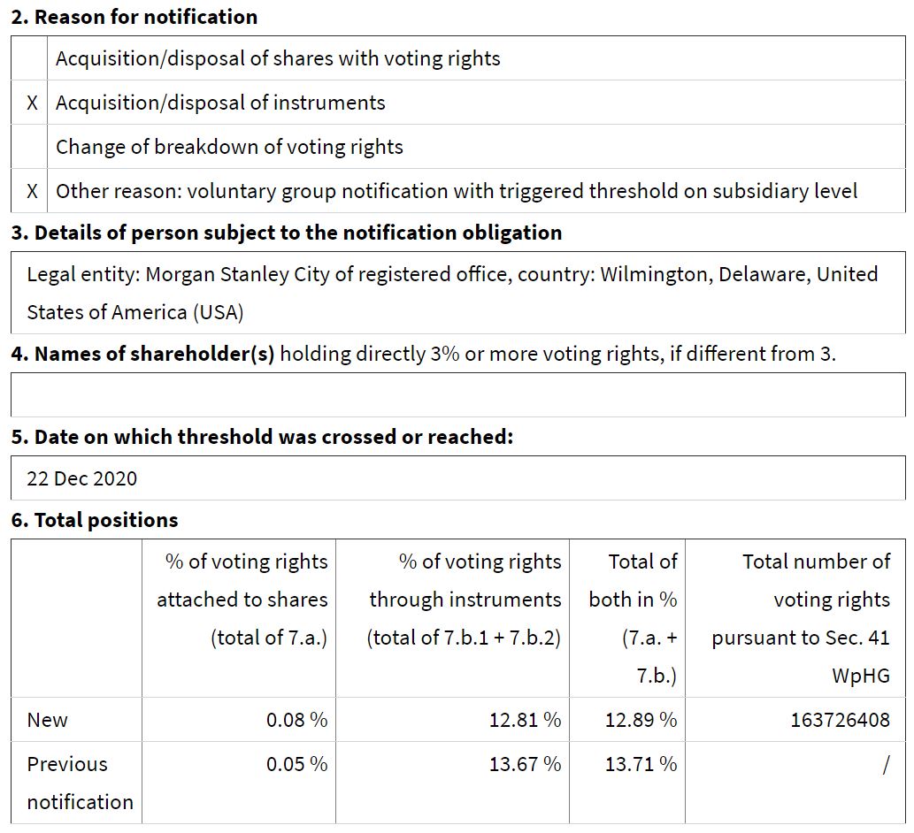Uncheck the Other reason checkbox

(32, 191)
